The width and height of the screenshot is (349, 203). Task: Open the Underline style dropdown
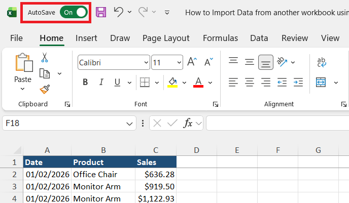tap(129, 83)
